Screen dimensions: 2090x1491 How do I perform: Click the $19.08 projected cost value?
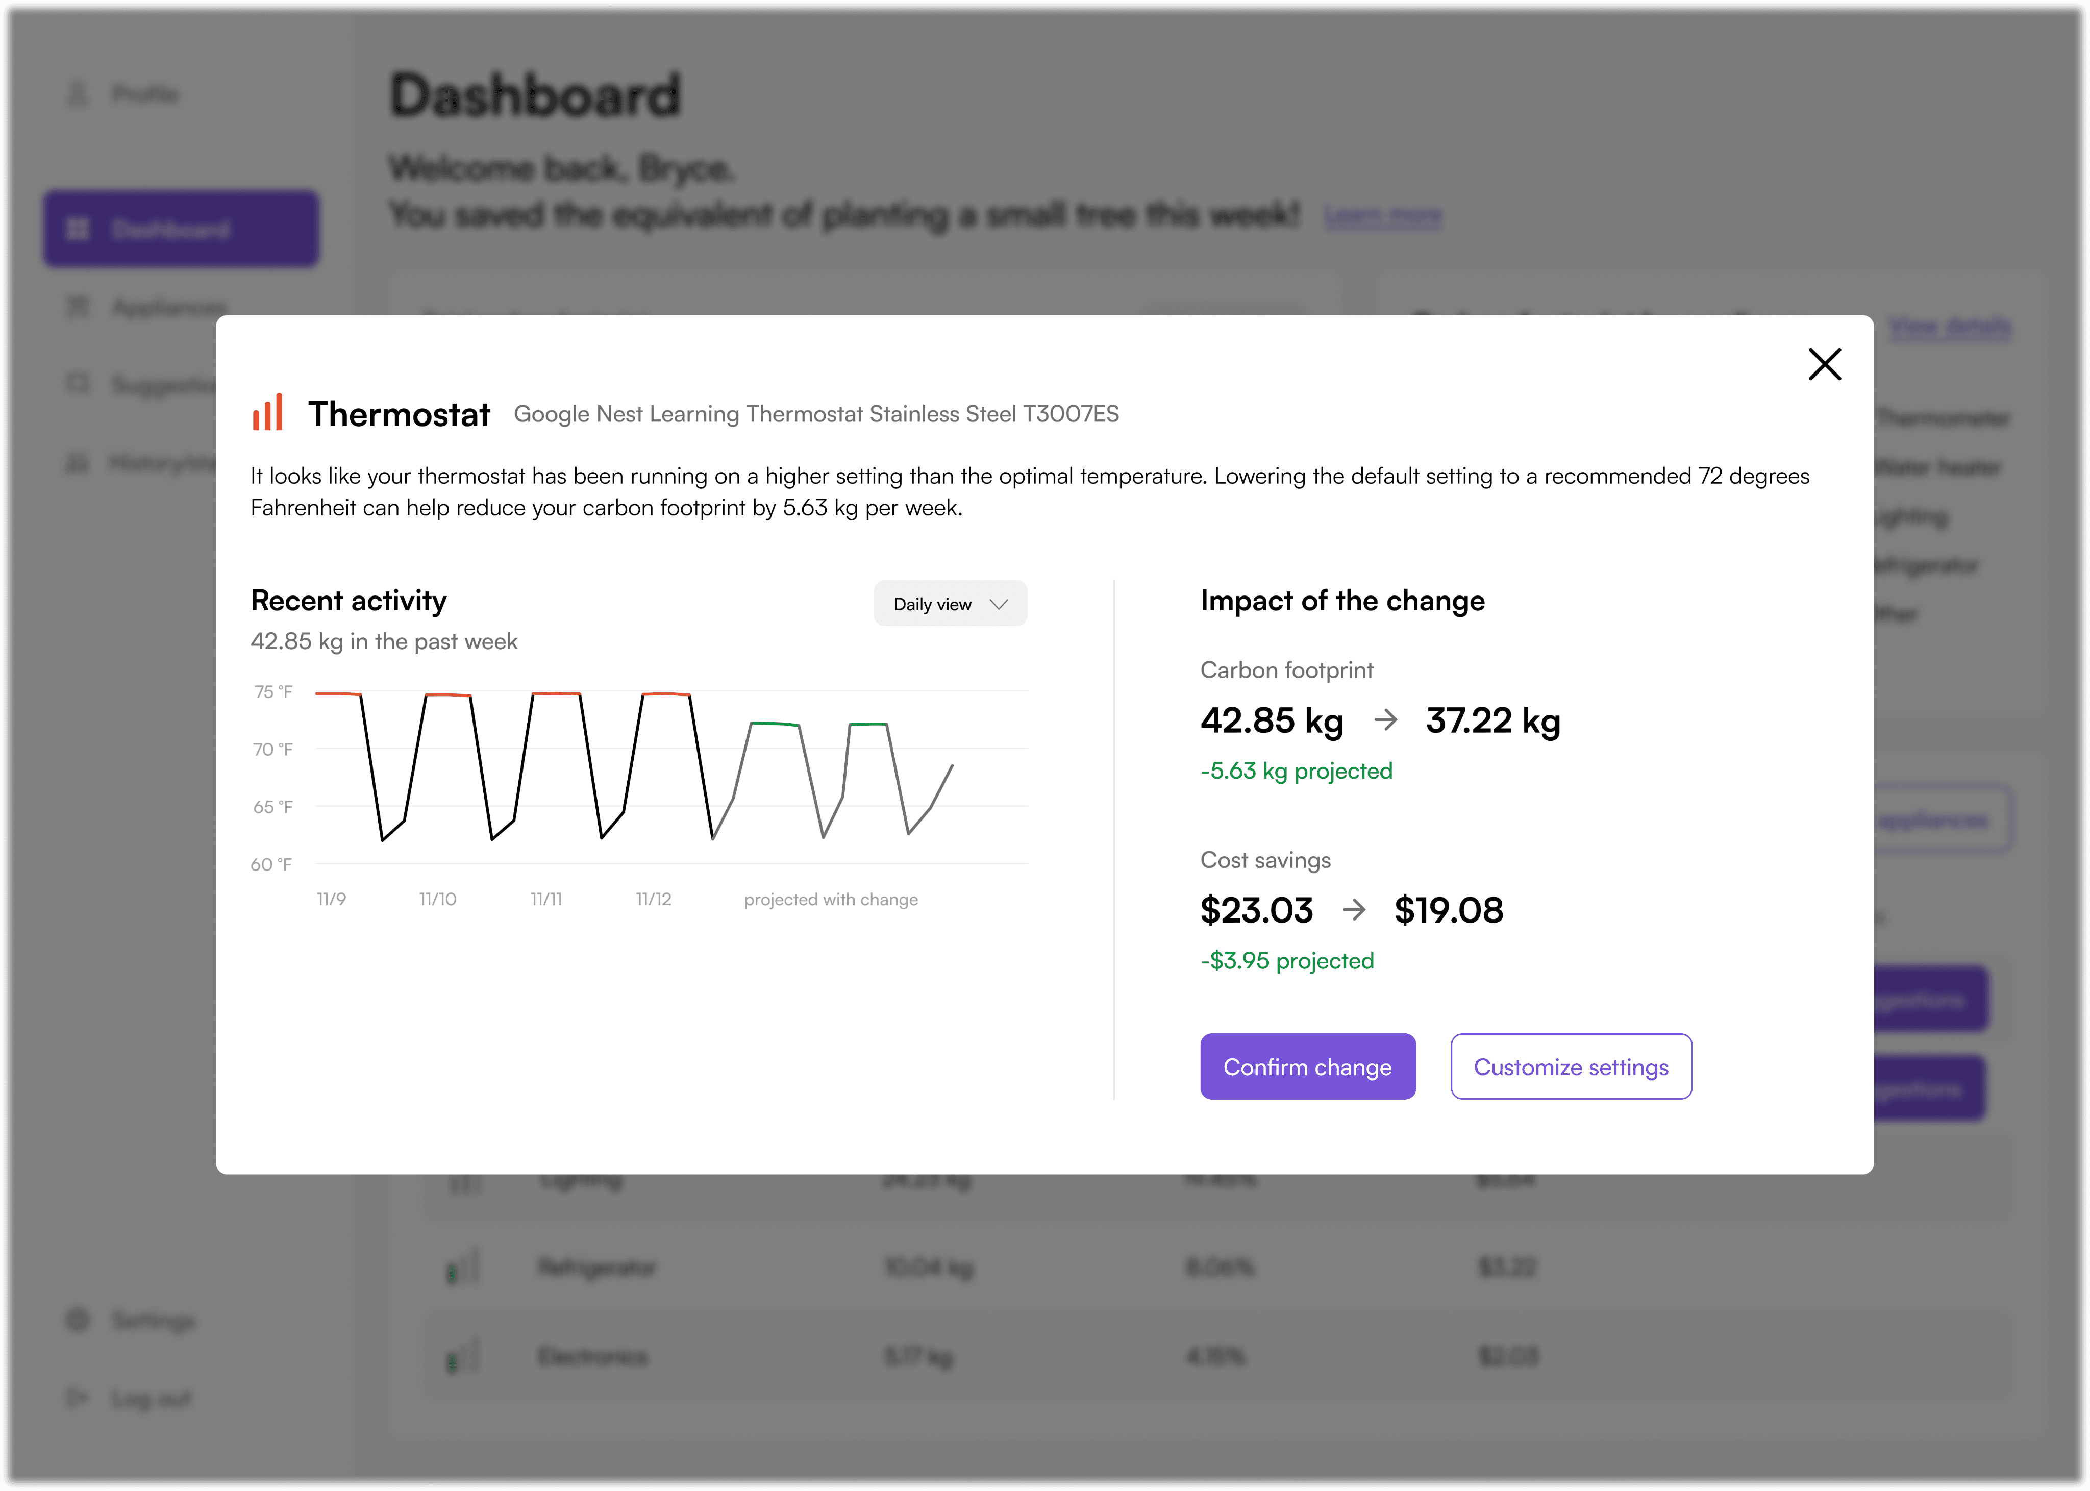click(1449, 911)
